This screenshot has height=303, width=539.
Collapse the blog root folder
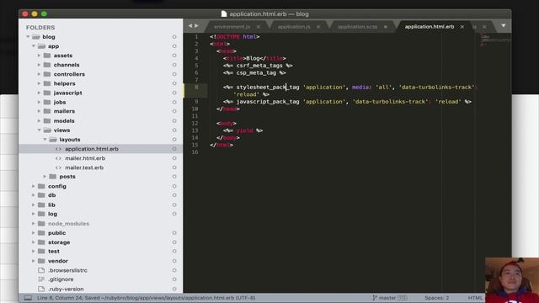pos(28,36)
